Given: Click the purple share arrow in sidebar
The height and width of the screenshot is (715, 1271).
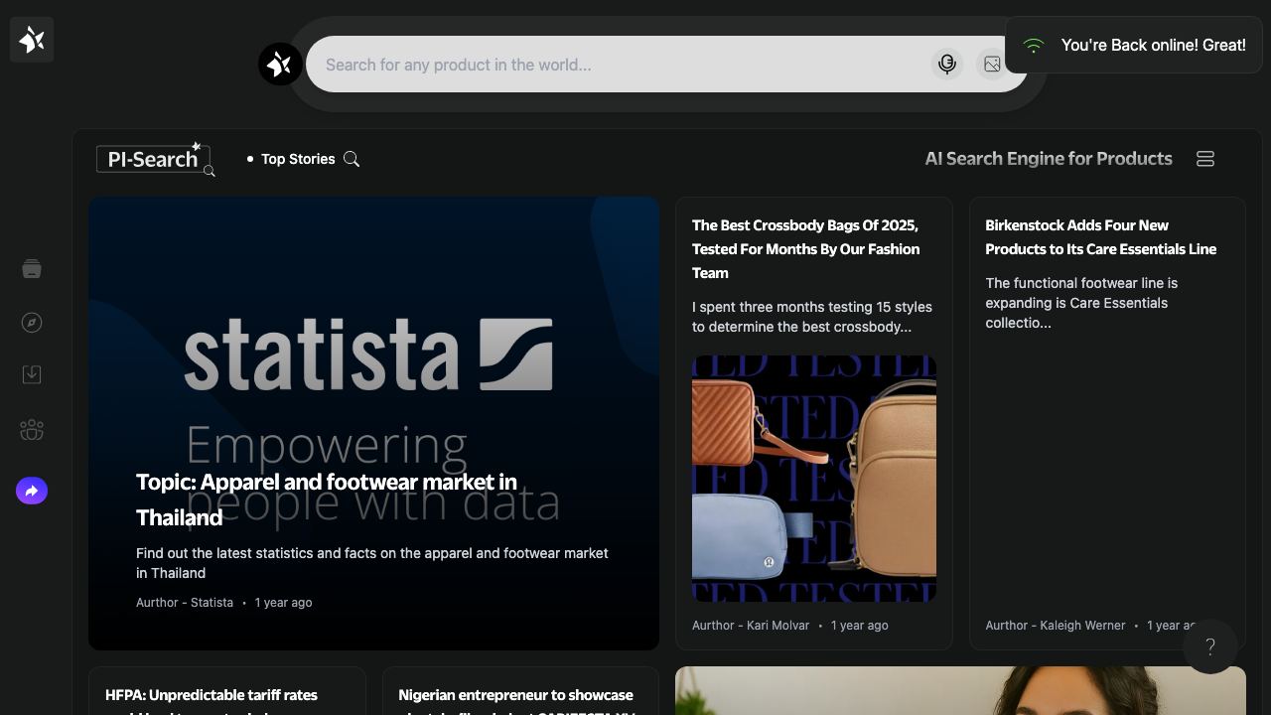Looking at the screenshot, I should click(x=32, y=491).
